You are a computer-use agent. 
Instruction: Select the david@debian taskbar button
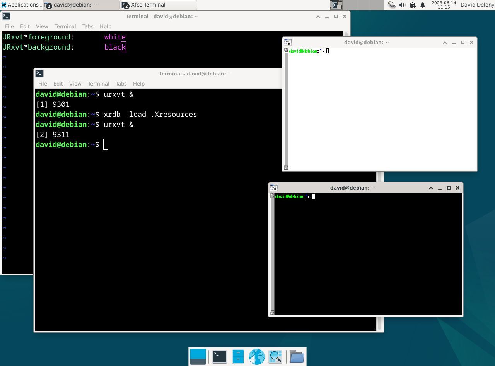coord(81,5)
